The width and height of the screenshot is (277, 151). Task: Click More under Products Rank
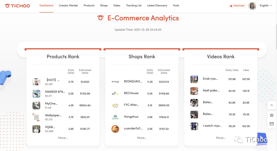point(63,138)
